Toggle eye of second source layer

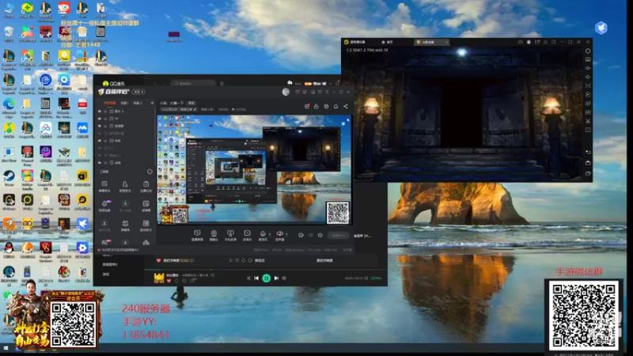tap(100, 119)
